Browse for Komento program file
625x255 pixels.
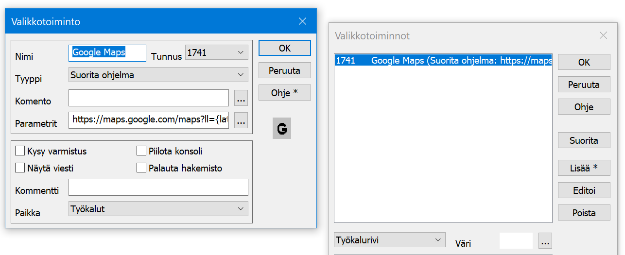(x=241, y=99)
